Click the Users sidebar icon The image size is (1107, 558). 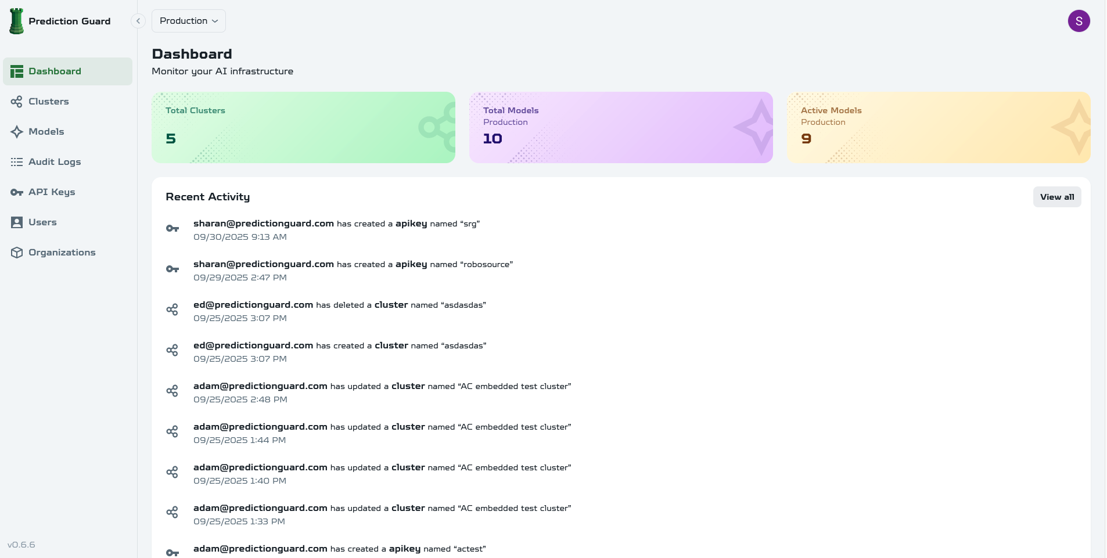tap(17, 222)
